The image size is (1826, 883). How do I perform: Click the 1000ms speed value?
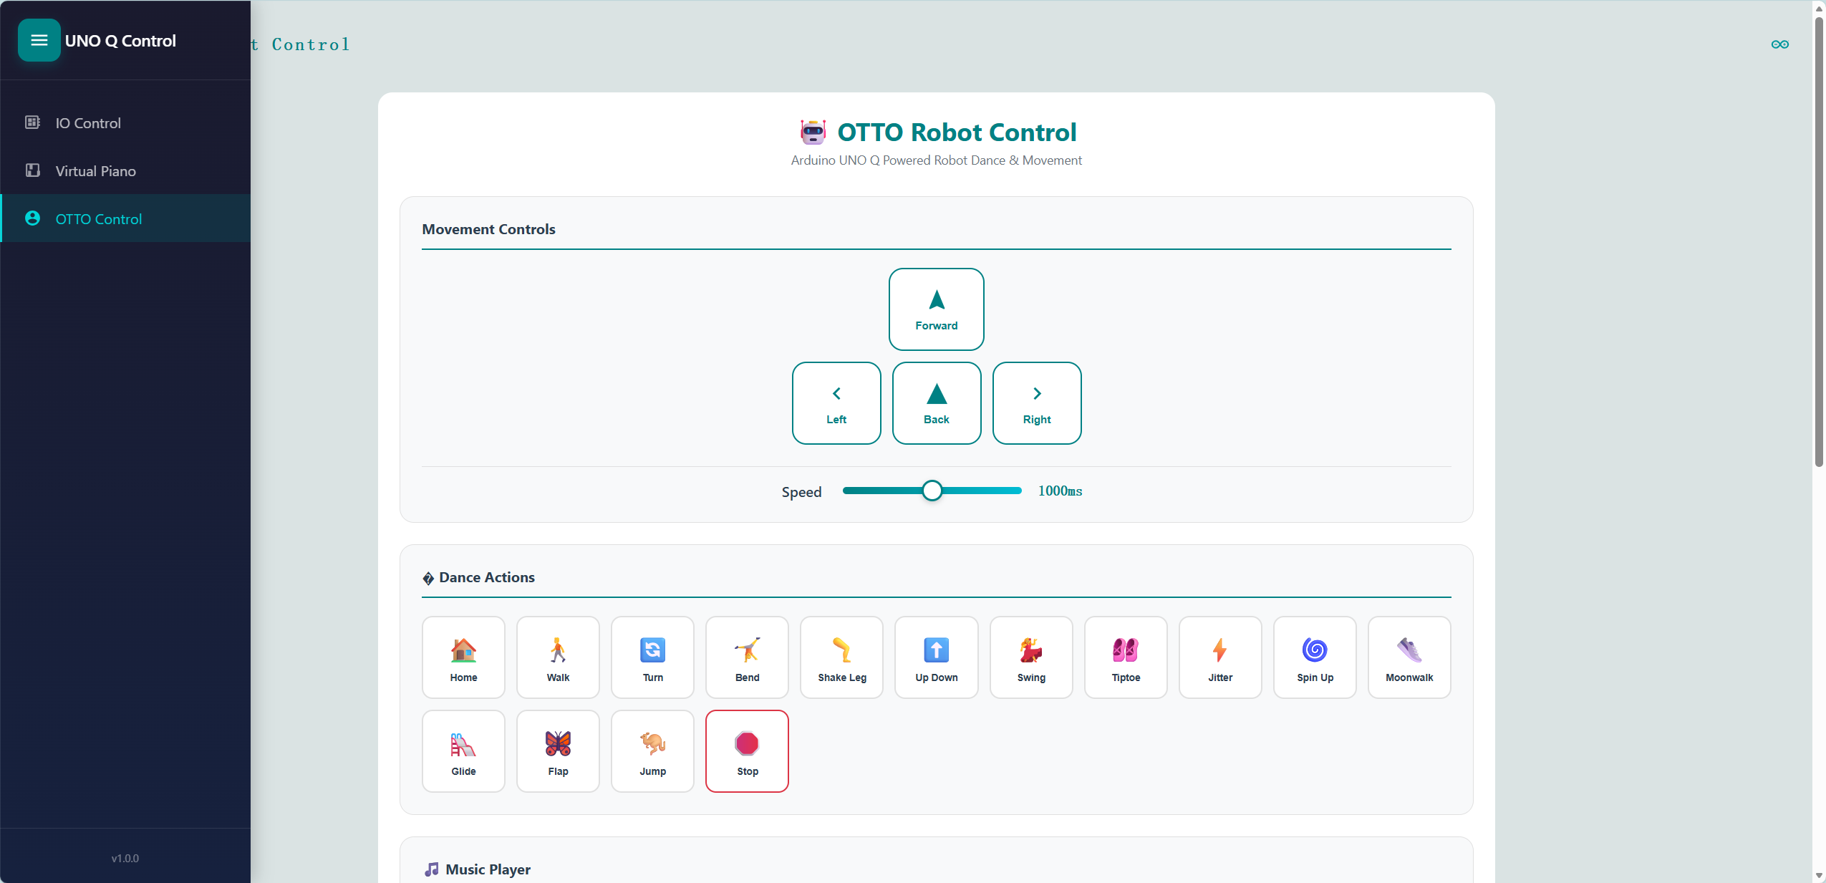pos(1060,491)
